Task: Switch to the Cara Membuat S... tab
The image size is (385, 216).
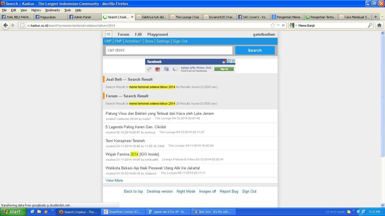Action: click(354, 17)
